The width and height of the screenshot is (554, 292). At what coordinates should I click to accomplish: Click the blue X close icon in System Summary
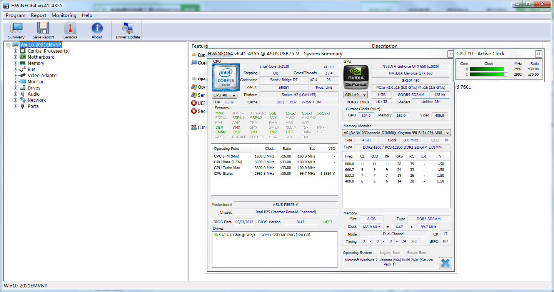[x=445, y=263]
